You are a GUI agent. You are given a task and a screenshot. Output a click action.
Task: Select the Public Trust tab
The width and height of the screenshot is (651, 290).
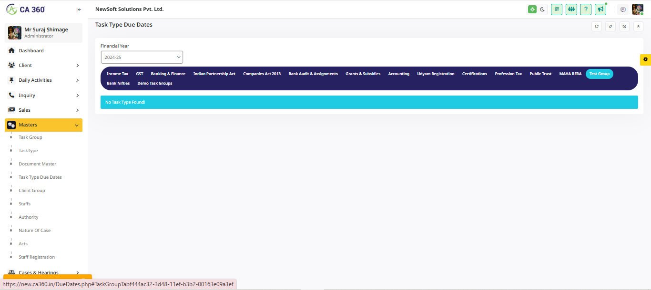[x=540, y=74]
